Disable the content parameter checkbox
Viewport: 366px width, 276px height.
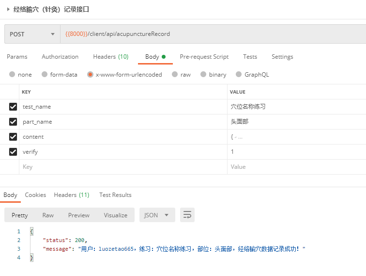coord(13,137)
